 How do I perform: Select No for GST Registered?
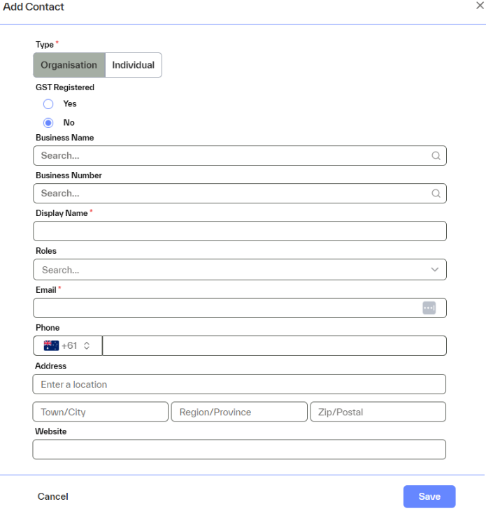[48, 123]
